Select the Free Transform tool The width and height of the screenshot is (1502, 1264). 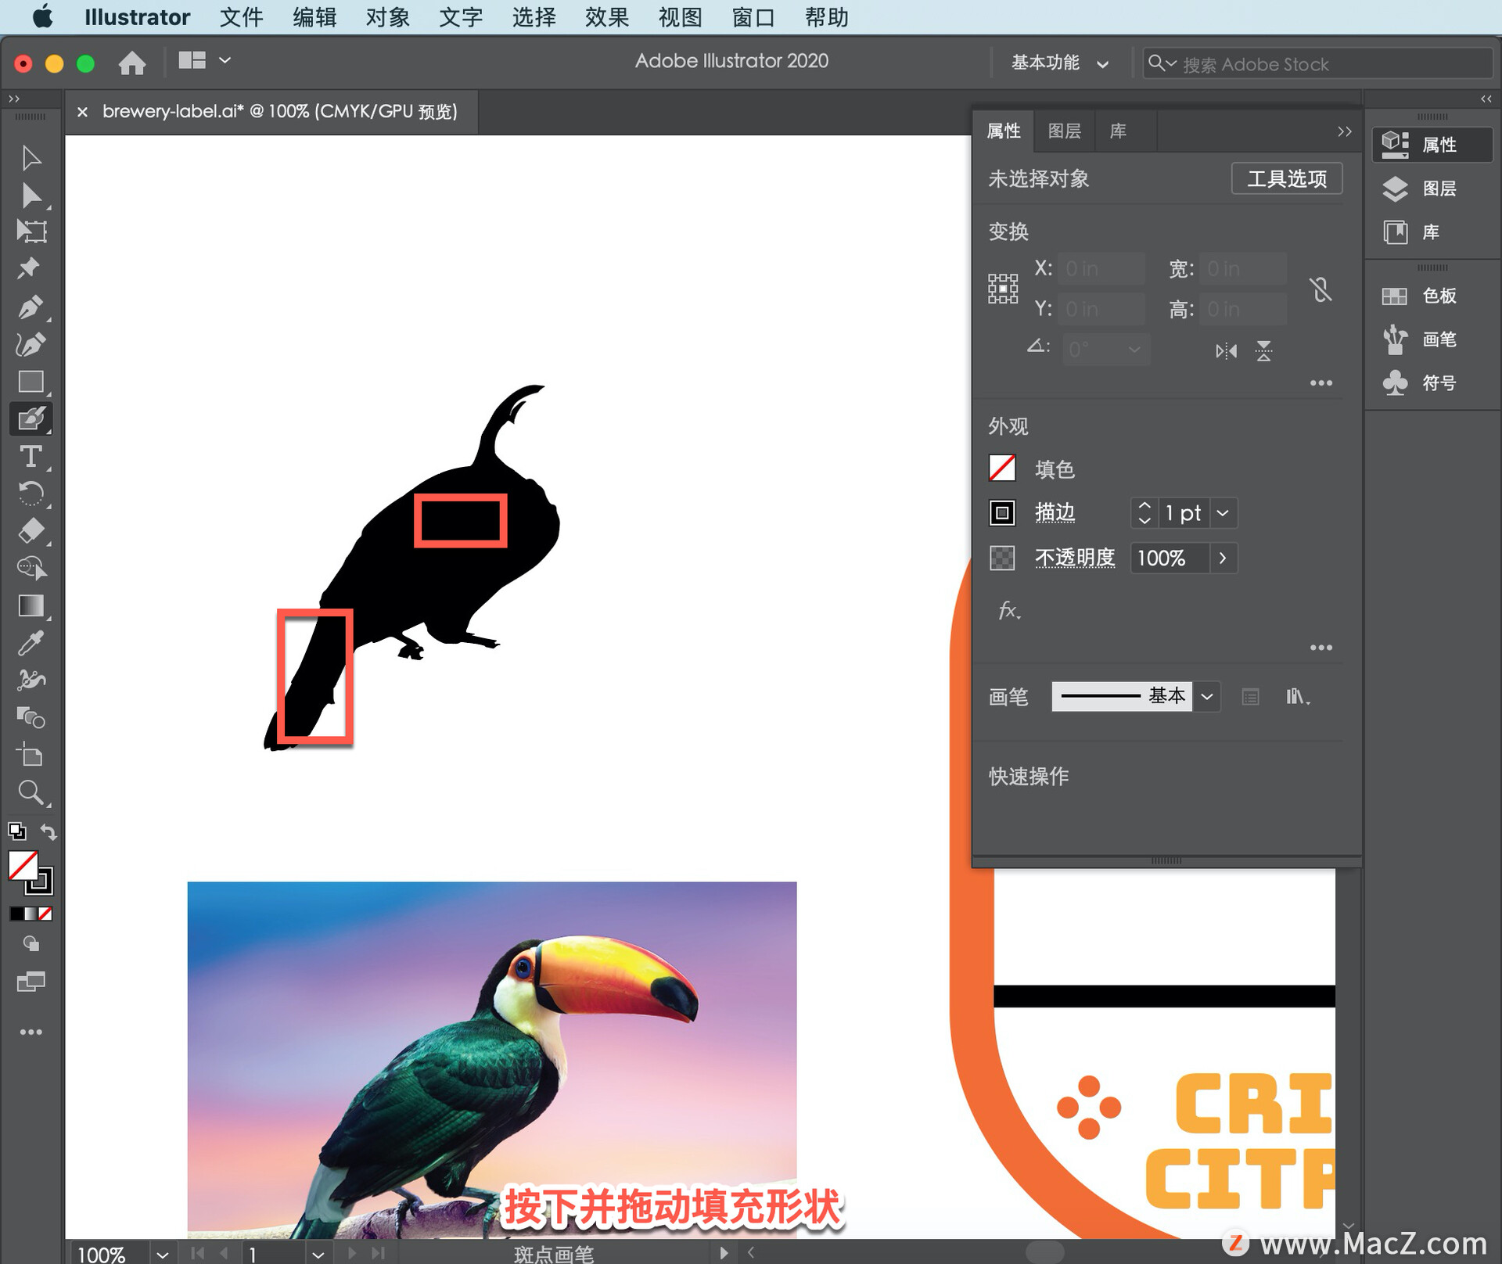point(31,232)
